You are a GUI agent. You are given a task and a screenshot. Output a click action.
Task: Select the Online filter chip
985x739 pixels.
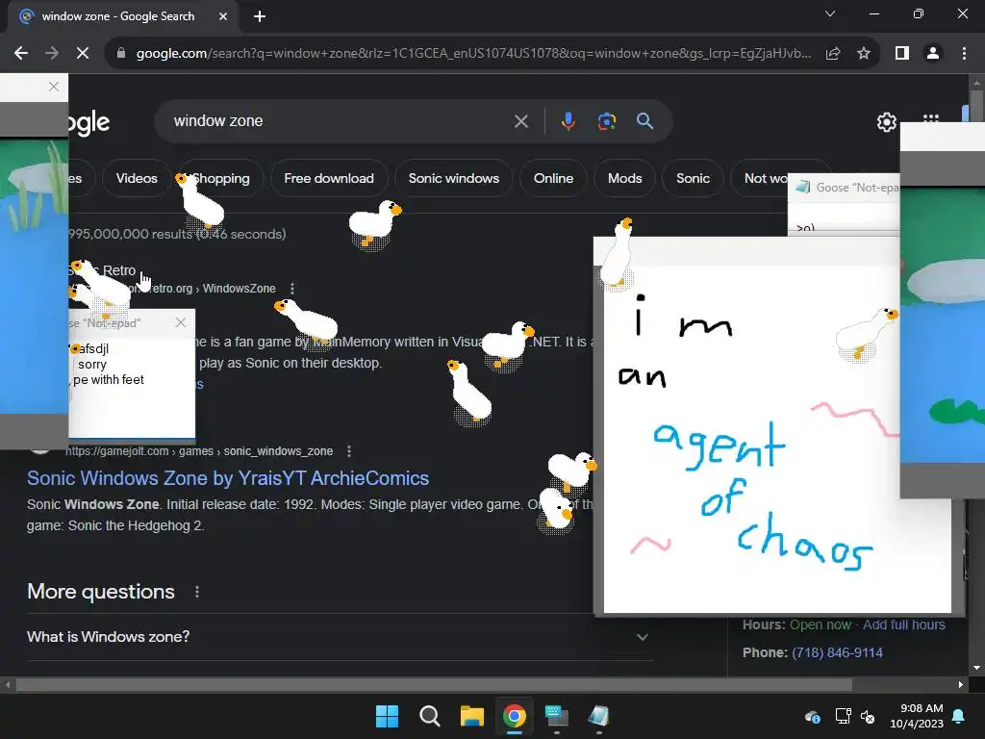[x=553, y=178]
